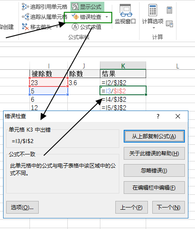Viewport: 195px width, 229px height.
Task: Select column J header
Action: [84, 66]
